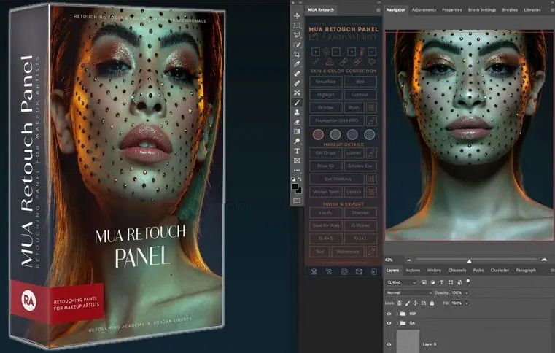Click the Lipstick button
This screenshot has height=353, width=555.
pyautogui.click(x=354, y=192)
